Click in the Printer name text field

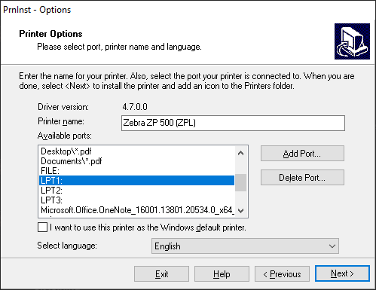[x=233, y=123]
